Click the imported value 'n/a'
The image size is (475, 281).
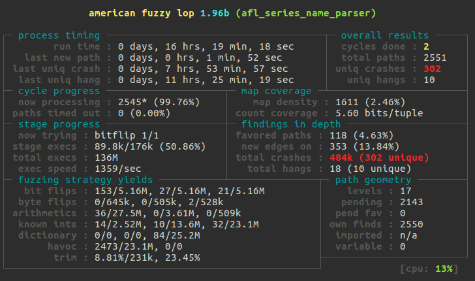(x=408, y=235)
